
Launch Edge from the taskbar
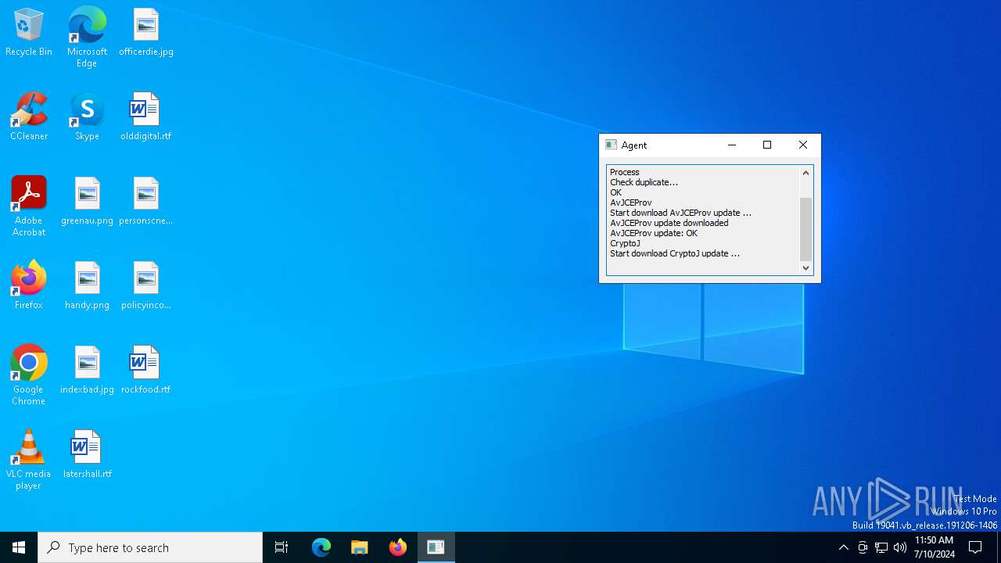[x=321, y=547]
